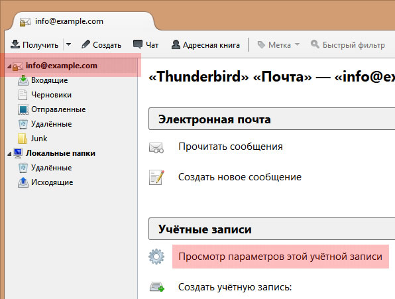Click the Создать новое сообщение link
This screenshot has width=395, height=299.
click(240, 177)
